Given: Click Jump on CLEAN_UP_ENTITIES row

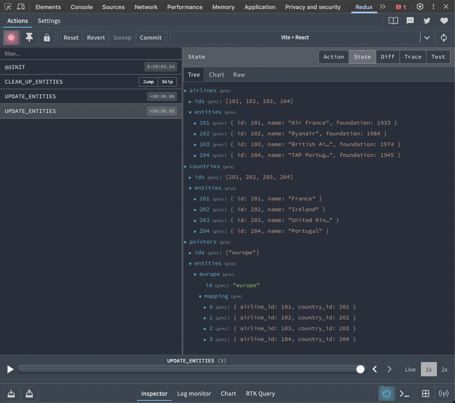Looking at the screenshot, I should point(148,82).
